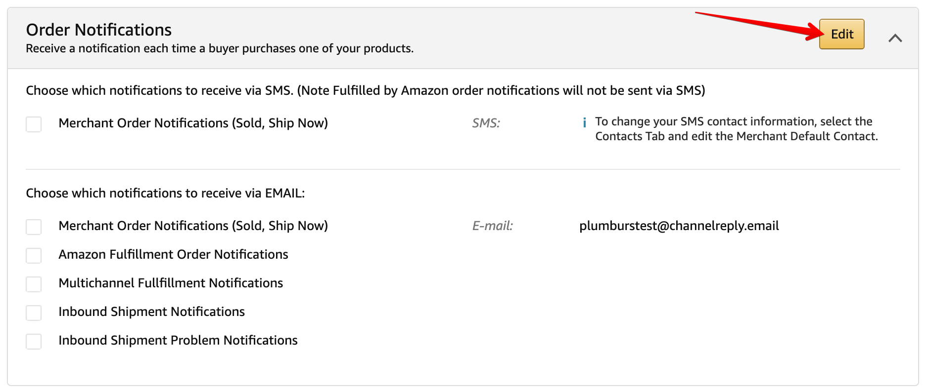
Task: Click the notifications via EMAIL section heading
Action: click(165, 193)
